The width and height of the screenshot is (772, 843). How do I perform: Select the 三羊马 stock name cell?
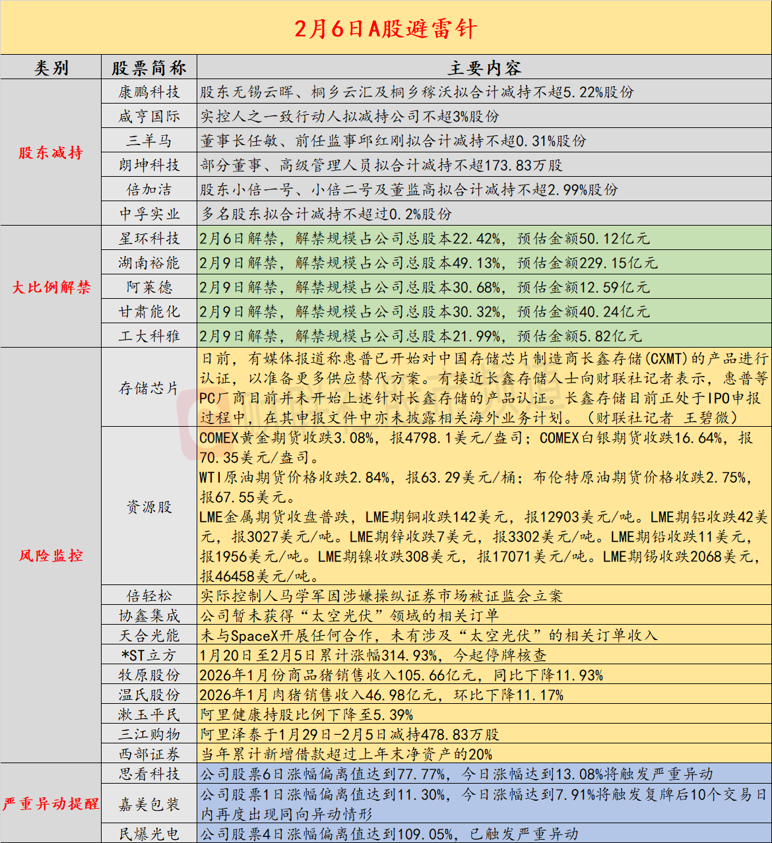pyautogui.click(x=149, y=141)
